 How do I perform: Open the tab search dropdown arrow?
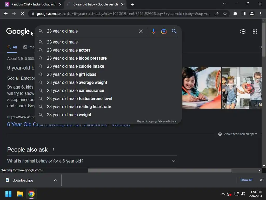tap(224, 4)
